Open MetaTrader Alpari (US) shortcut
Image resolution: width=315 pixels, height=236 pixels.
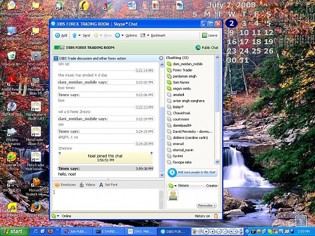point(36,136)
